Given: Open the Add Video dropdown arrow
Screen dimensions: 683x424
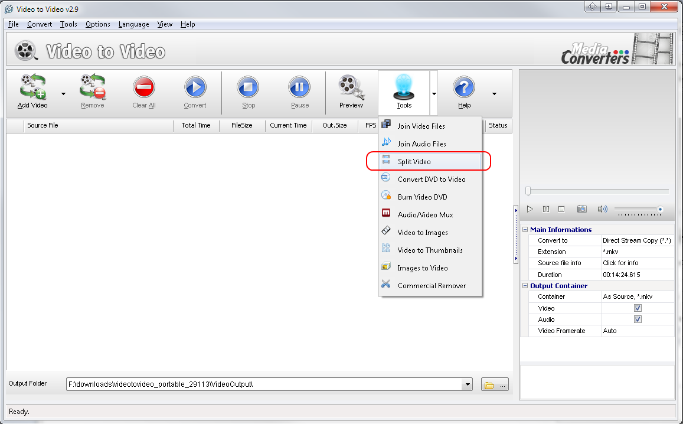Looking at the screenshot, I should [x=64, y=94].
